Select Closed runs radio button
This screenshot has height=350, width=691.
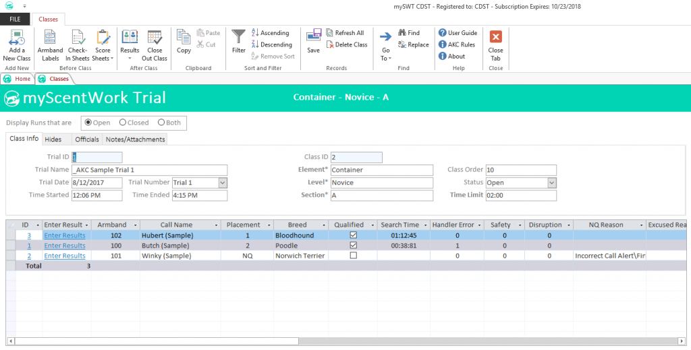point(123,122)
